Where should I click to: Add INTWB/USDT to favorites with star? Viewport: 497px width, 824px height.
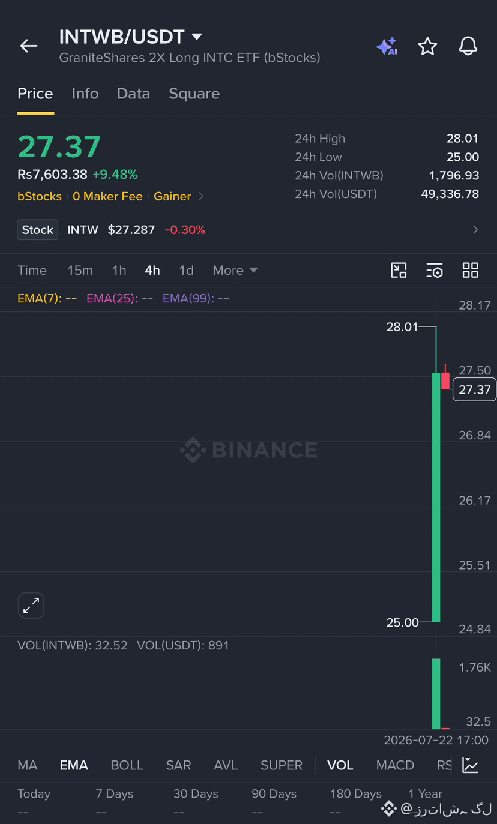(x=427, y=46)
